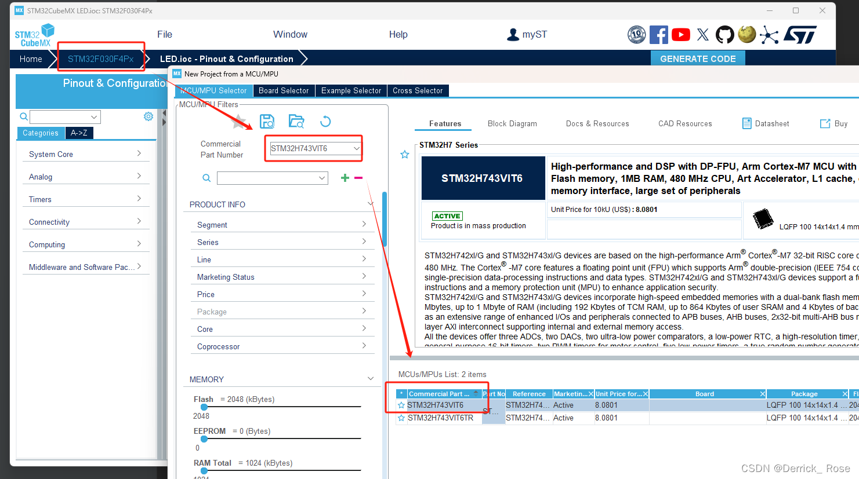Expand the Coprocessor filter
The width and height of the screenshot is (859, 479).
point(364,346)
